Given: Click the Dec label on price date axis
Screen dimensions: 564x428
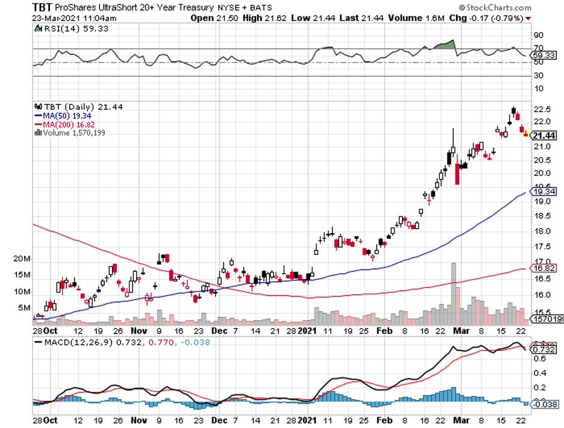Looking at the screenshot, I should point(219,331).
